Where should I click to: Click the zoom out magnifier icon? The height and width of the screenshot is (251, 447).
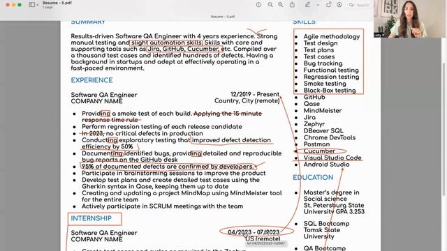coord(270,5)
